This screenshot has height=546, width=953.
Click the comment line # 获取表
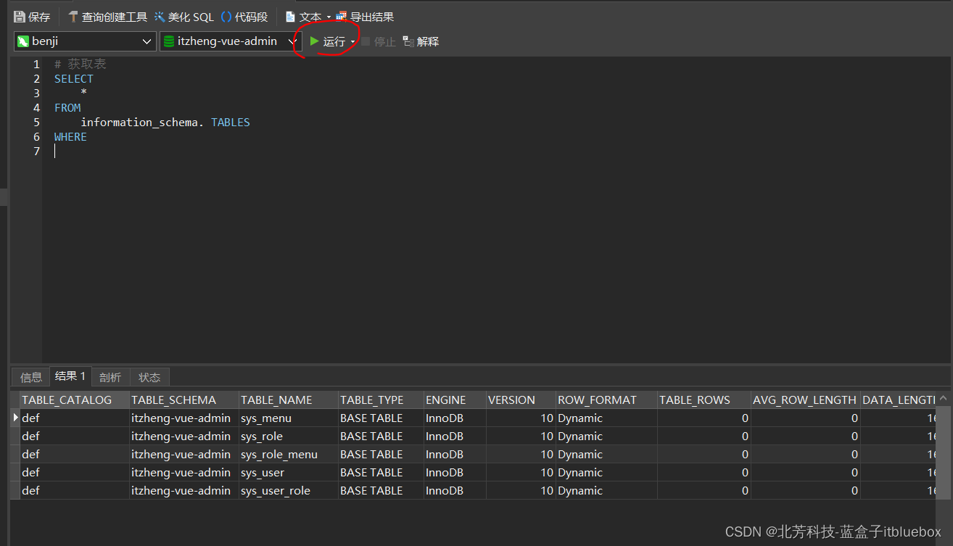pos(80,65)
